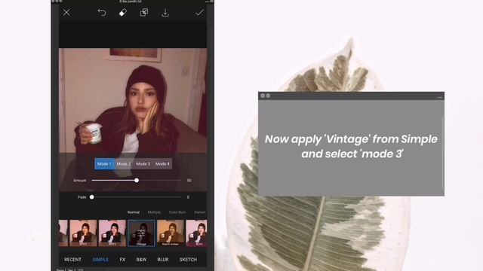Viewport: 483px width, 271px height.
Task: Adjust the Amount slider
Action: click(x=137, y=181)
